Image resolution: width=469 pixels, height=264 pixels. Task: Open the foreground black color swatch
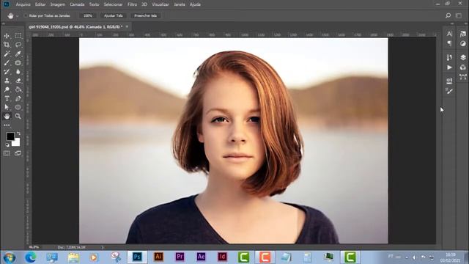[10, 136]
